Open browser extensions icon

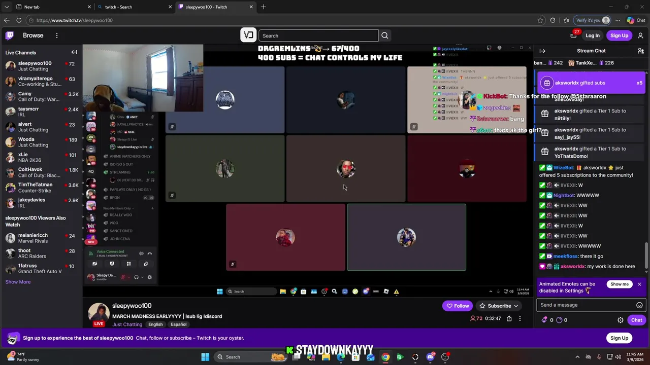(x=553, y=20)
